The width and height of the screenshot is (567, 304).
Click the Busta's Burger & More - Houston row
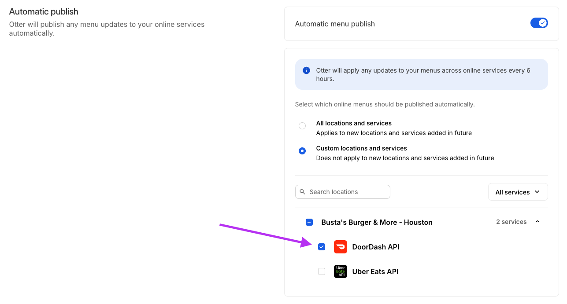(377, 222)
